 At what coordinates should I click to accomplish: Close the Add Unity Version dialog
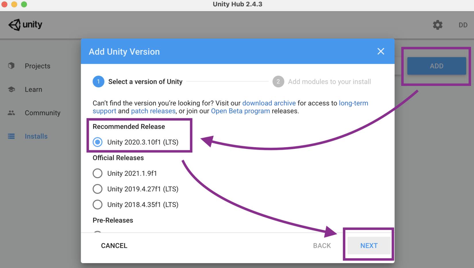coord(381,51)
